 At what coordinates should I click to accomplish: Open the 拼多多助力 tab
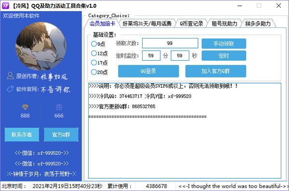click(x=258, y=24)
